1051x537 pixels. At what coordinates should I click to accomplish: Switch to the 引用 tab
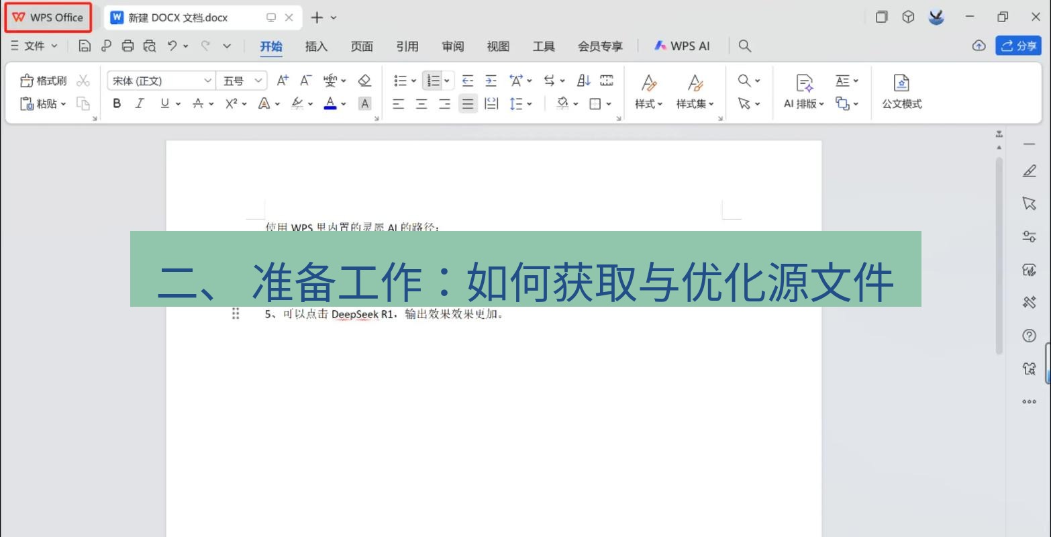pyautogui.click(x=407, y=46)
